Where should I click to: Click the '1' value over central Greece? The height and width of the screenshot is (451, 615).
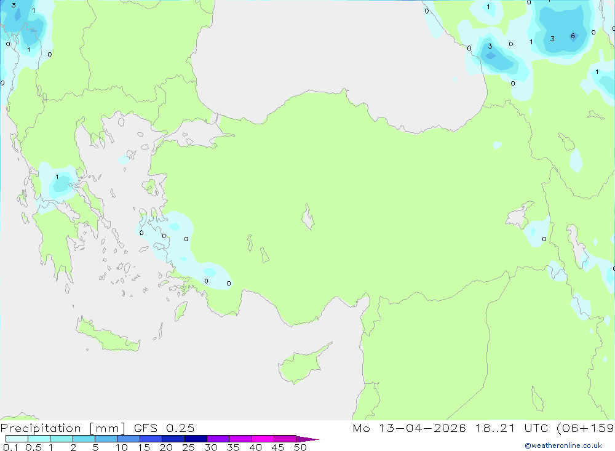point(57,177)
